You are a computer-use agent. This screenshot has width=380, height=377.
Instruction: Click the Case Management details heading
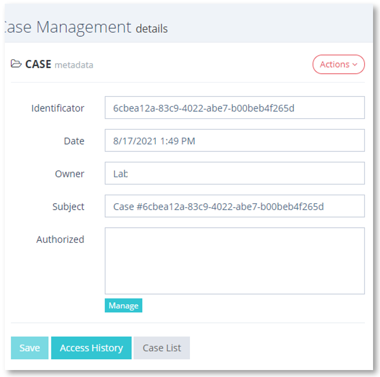point(86,27)
